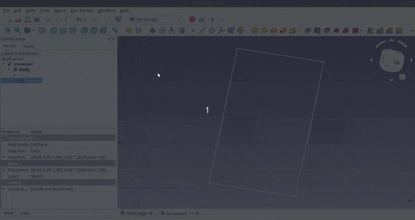This screenshot has height=220, width=415.
Task: Open the draw style dropdown arrow
Action: pyautogui.click(x=33, y=30)
